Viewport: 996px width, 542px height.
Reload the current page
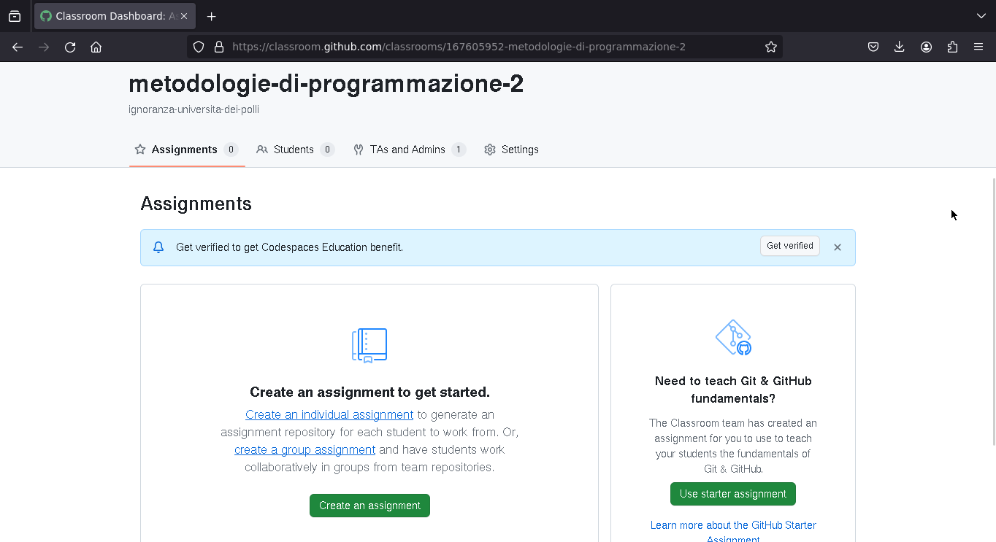point(70,47)
